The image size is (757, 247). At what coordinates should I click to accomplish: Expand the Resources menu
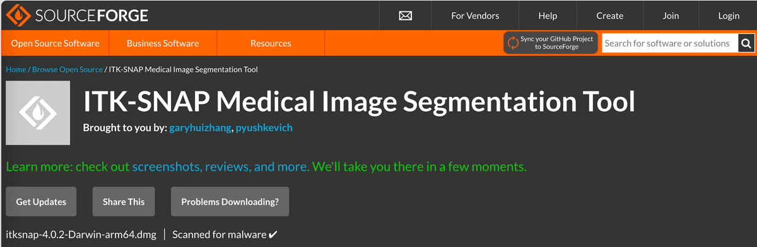click(x=271, y=43)
